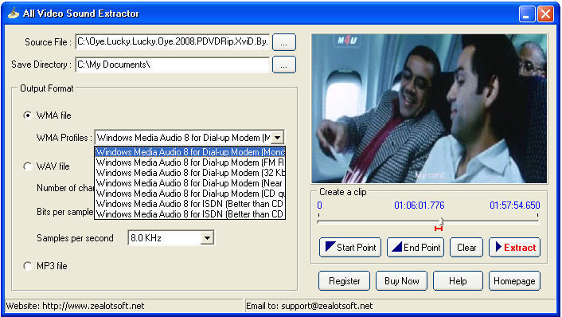Open the Samples per second 8.0 KHz dropdown
Viewport: 562px width, 317px height.
coord(207,238)
